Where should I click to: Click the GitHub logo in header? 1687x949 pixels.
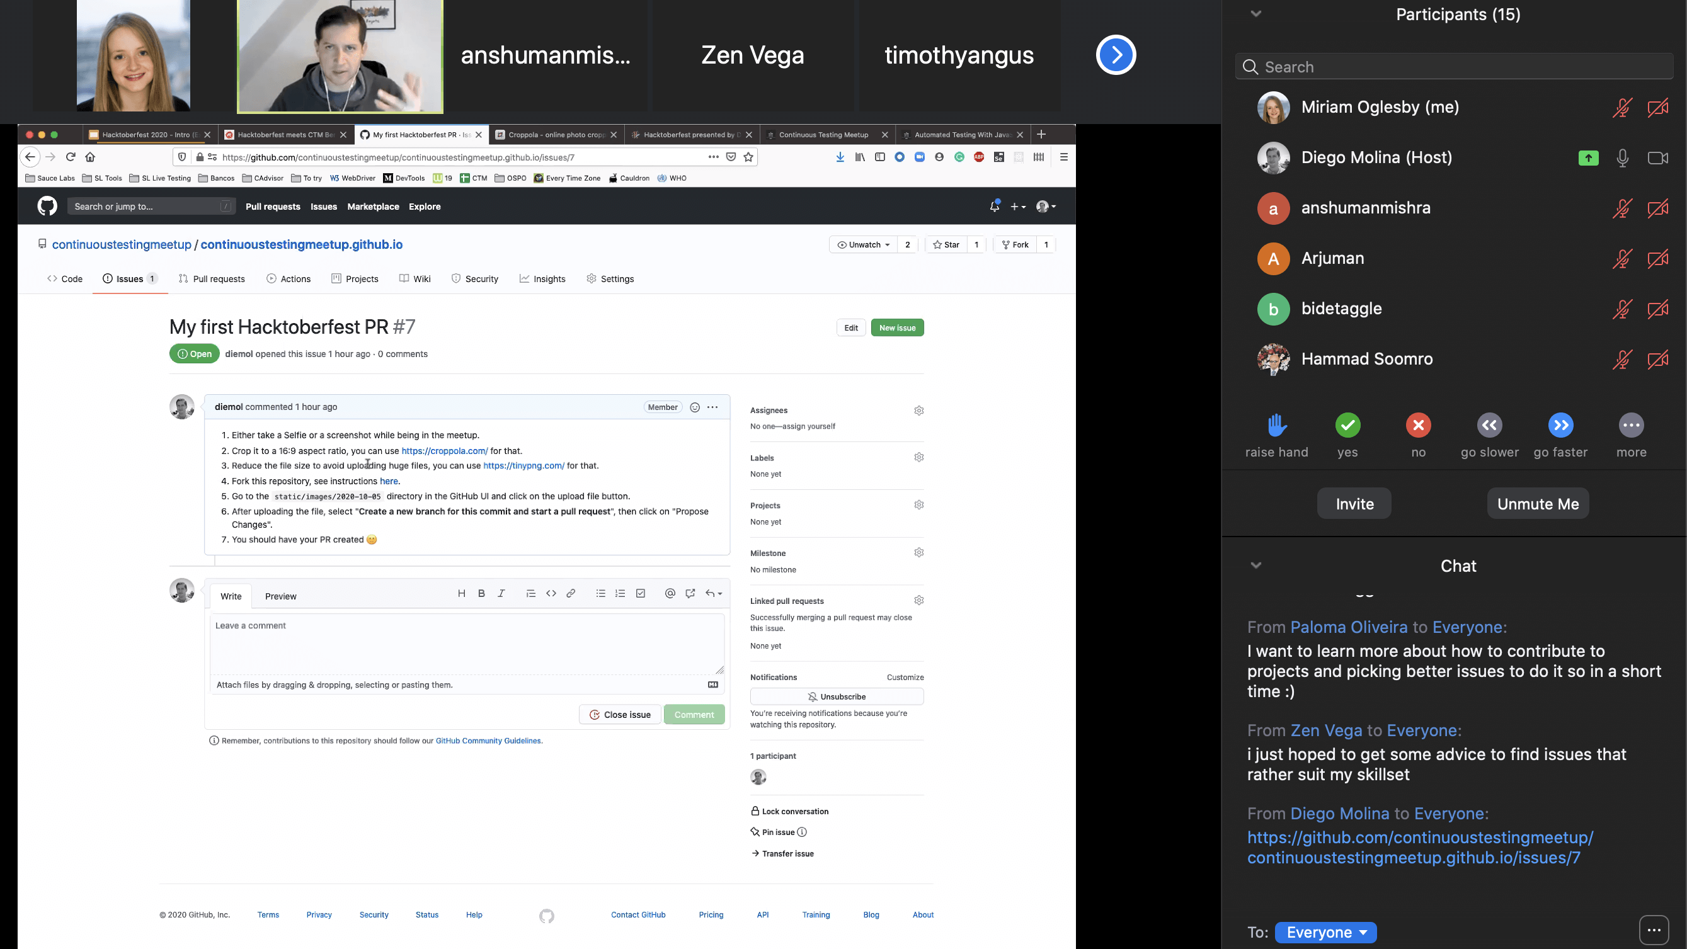tap(47, 206)
